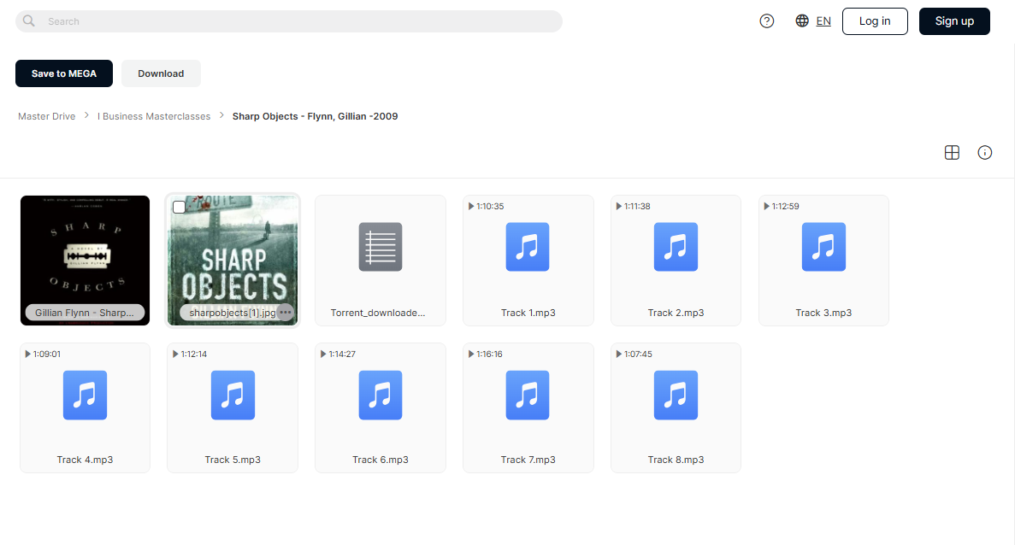
Task: Open the Track 2.mp3 music icon
Action: (x=676, y=247)
